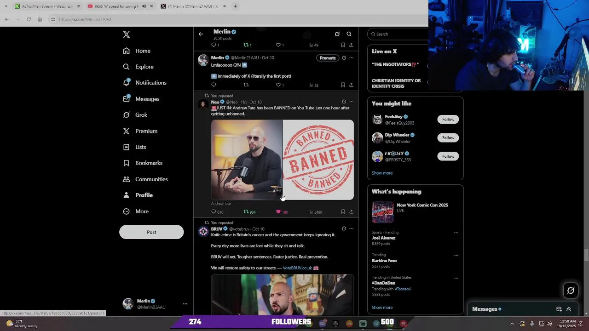Open more options on Neo's post
The height and width of the screenshot is (331, 589).
pyautogui.click(x=351, y=102)
